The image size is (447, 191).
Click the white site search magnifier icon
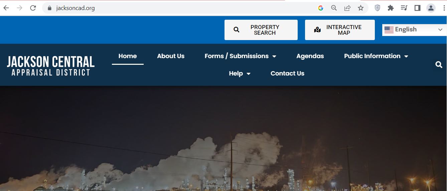439,65
